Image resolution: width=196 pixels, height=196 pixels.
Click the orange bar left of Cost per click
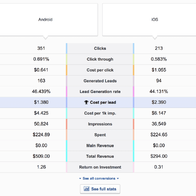click(67, 70)
